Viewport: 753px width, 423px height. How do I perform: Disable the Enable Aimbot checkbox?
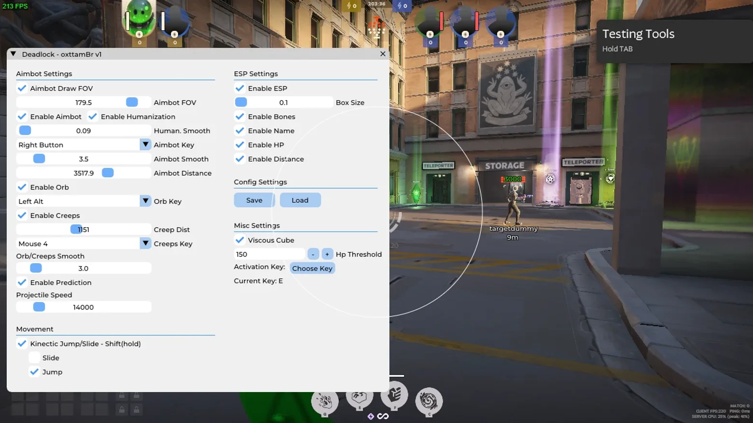pyautogui.click(x=22, y=117)
